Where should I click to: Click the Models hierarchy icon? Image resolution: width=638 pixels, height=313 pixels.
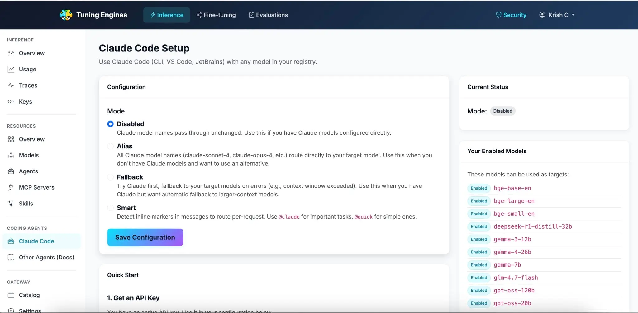click(11, 155)
